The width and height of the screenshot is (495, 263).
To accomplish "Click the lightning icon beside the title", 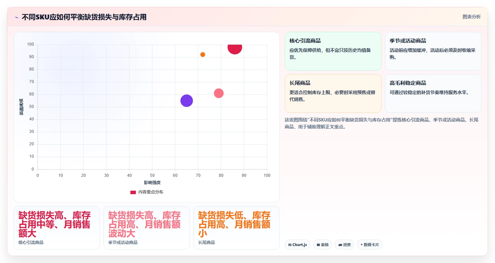I will [x=16, y=17].
